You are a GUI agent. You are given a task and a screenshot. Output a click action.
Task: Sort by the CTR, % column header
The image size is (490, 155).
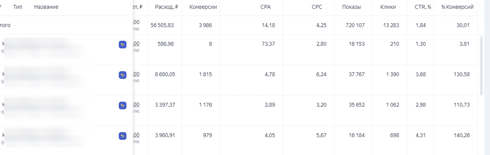(423, 7)
